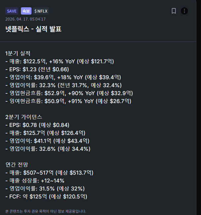Click the 1분기 실적 section heading
Viewport: 201px width, 215px height.
tap(18, 53)
